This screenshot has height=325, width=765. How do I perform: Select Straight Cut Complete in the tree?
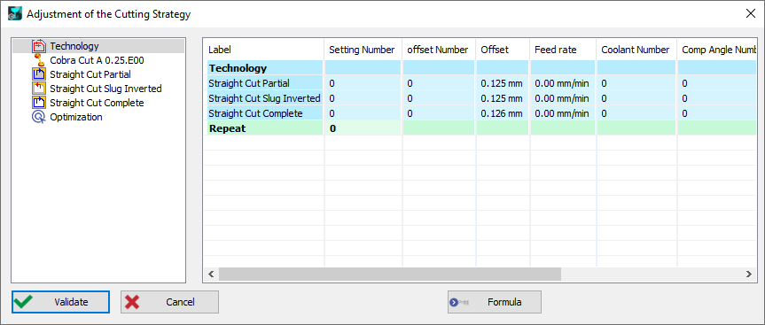point(98,103)
